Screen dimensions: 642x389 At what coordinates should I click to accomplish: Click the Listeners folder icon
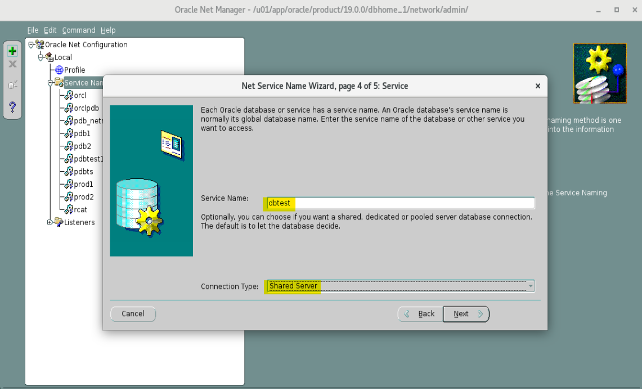[59, 222]
